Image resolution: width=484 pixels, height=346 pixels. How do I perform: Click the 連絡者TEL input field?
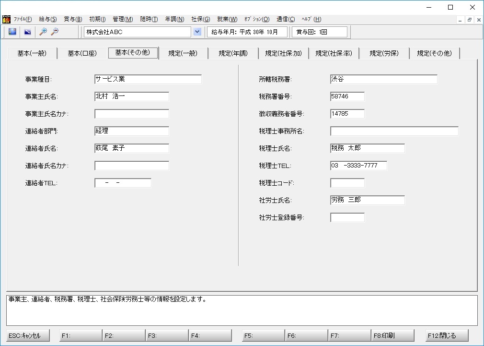pyautogui.click(x=123, y=183)
